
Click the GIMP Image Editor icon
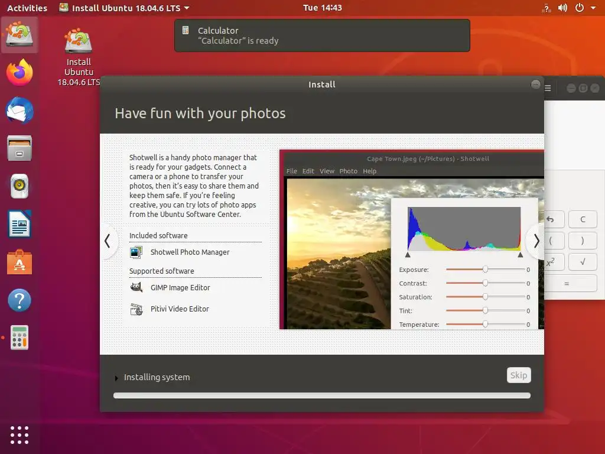pyautogui.click(x=136, y=288)
